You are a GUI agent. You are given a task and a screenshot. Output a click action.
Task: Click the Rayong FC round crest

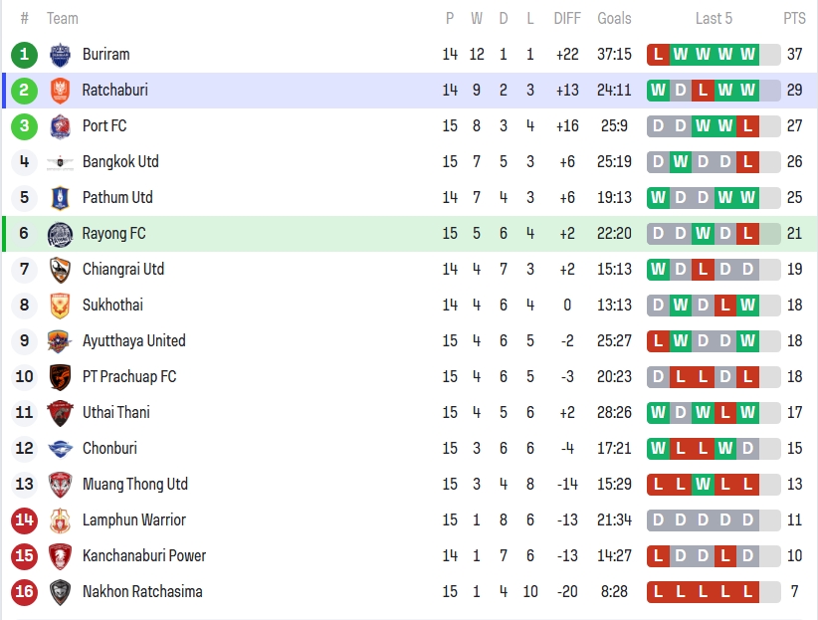[x=60, y=234]
